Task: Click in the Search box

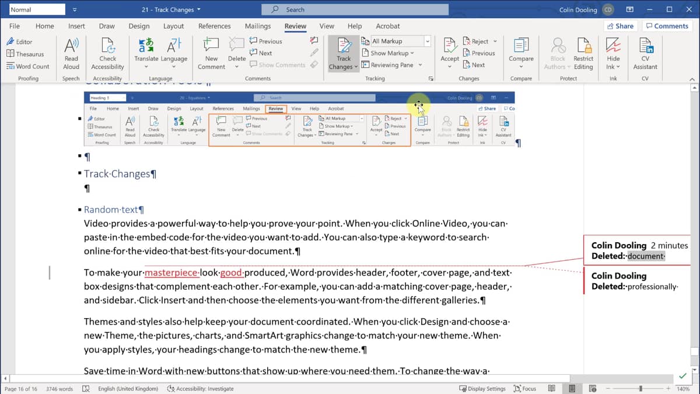Action: pyautogui.click(x=355, y=9)
